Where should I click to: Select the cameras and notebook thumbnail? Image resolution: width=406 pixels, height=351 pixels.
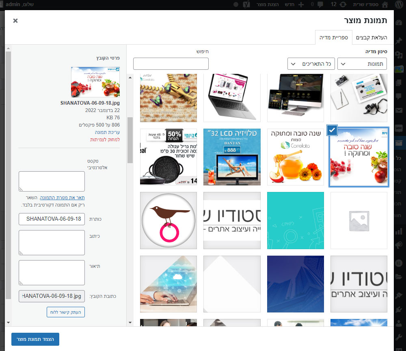pyautogui.click(x=359, y=98)
